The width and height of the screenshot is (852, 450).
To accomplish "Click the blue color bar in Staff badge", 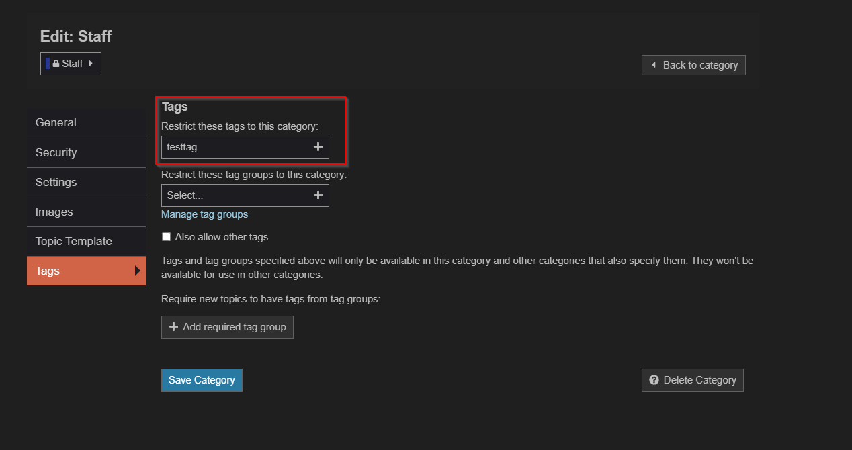I will (x=48, y=64).
